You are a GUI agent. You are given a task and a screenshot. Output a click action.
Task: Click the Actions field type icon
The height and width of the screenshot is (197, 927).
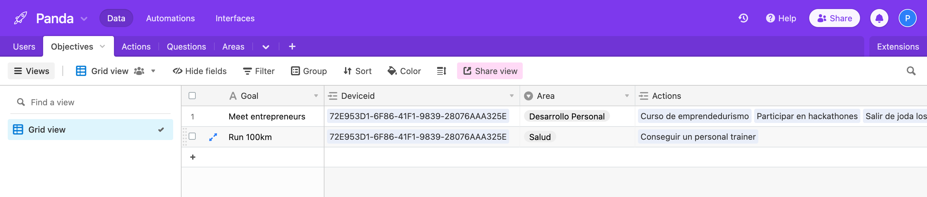coord(643,96)
